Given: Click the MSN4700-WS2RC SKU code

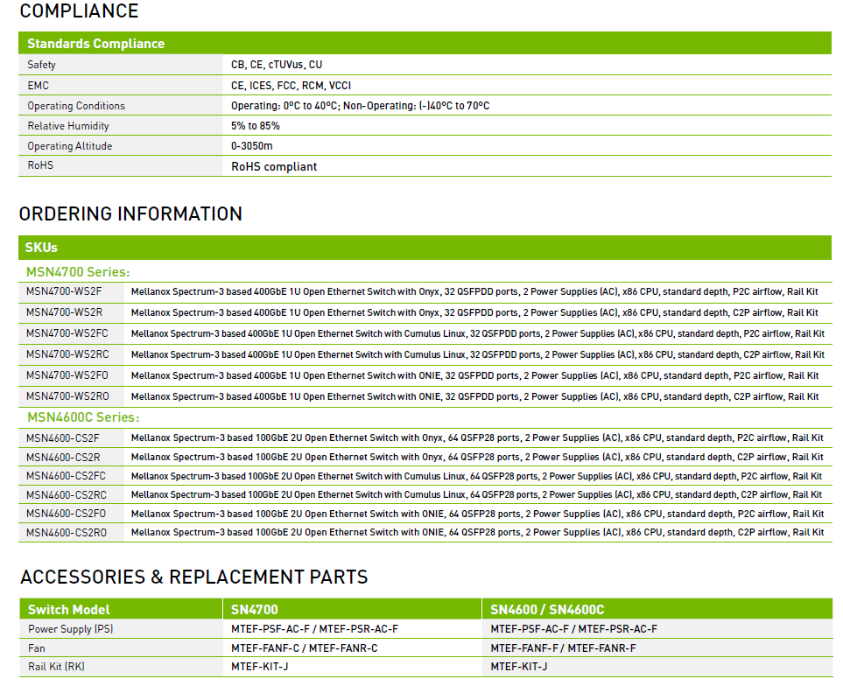Looking at the screenshot, I should pyautogui.click(x=67, y=354).
